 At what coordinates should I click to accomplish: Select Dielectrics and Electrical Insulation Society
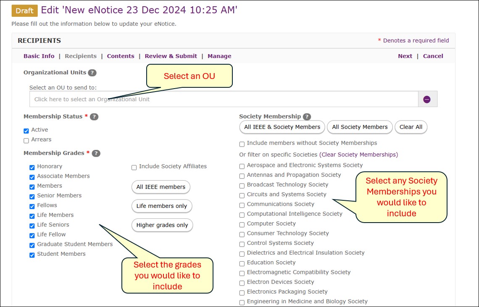[x=242, y=254]
